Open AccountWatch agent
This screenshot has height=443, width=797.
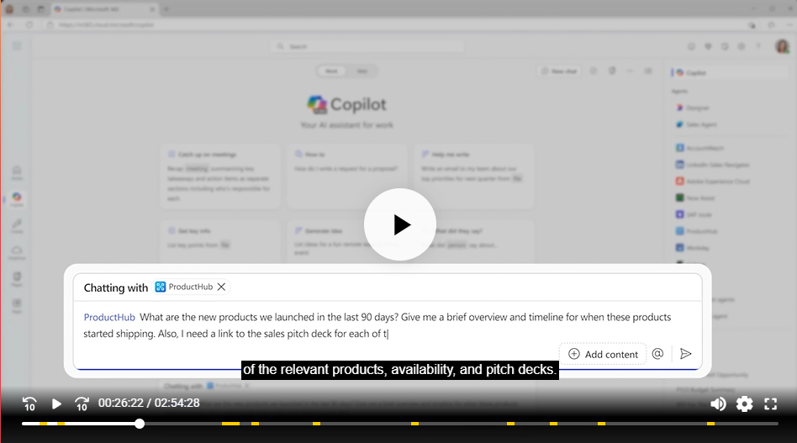click(x=699, y=148)
